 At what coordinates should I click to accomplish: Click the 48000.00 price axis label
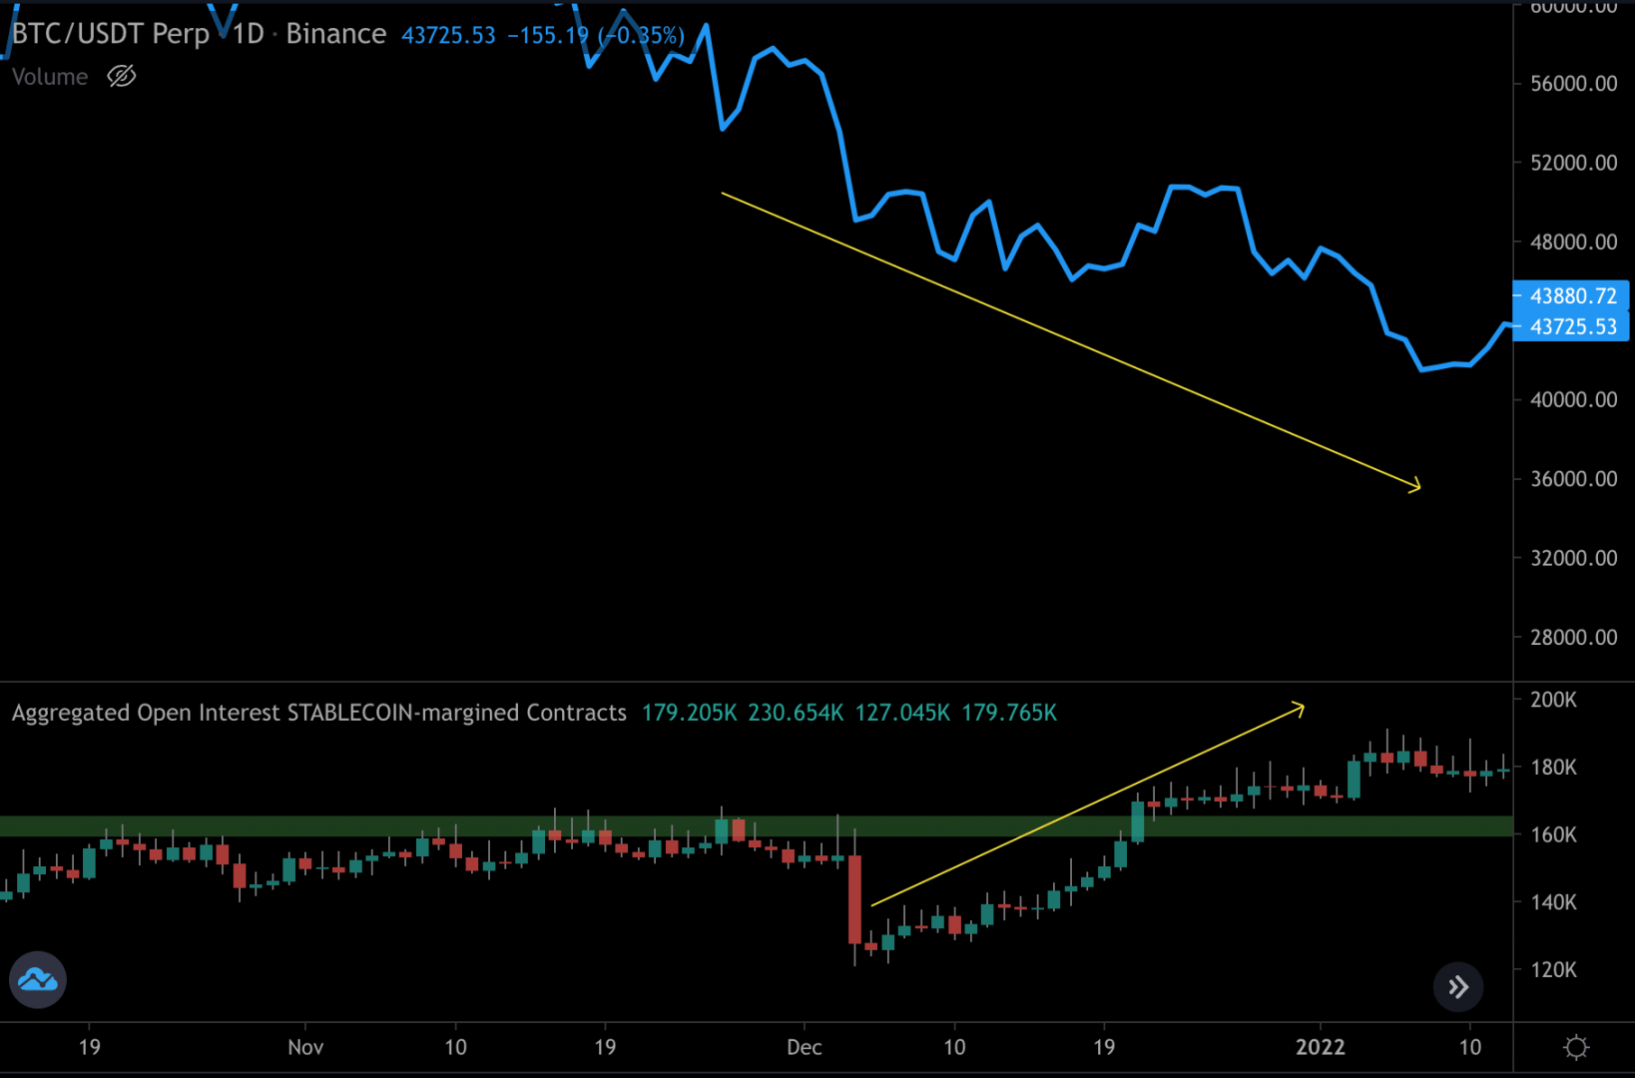[1574, 242]
